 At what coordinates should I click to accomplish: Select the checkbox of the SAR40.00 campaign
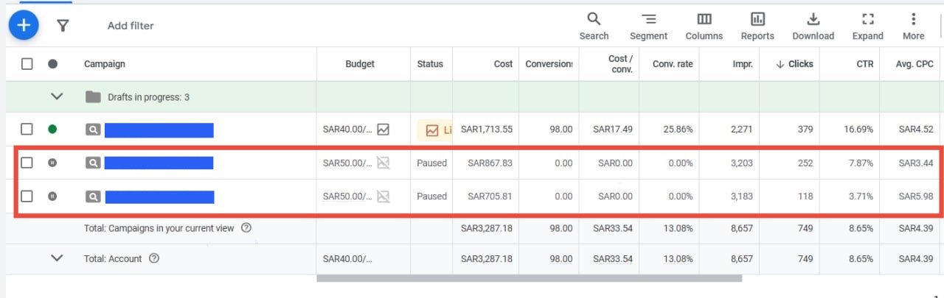(x=27, y=130)
